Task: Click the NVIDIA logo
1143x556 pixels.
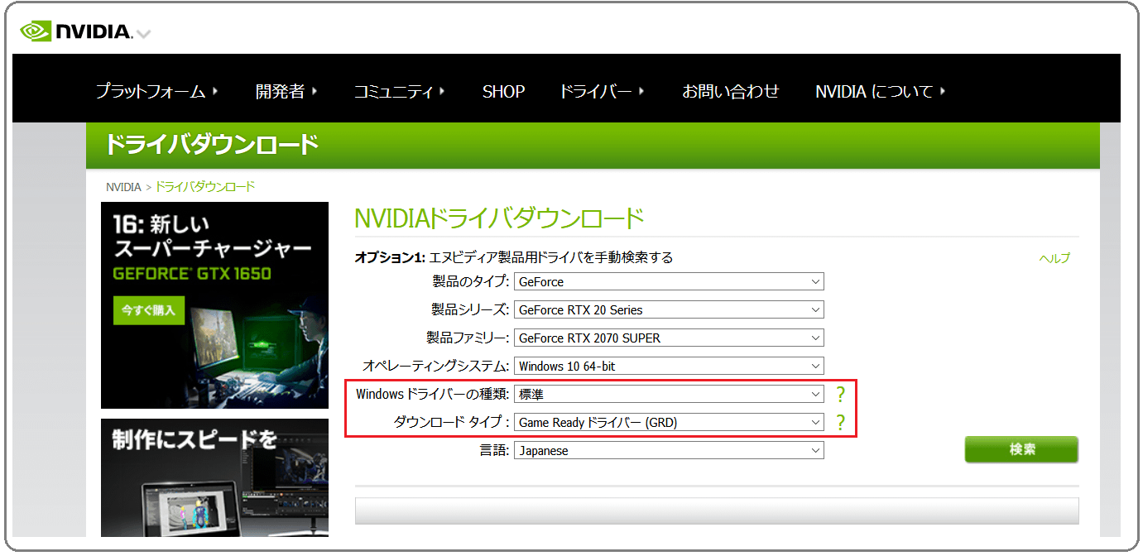Action: click(x=76, y=31)
